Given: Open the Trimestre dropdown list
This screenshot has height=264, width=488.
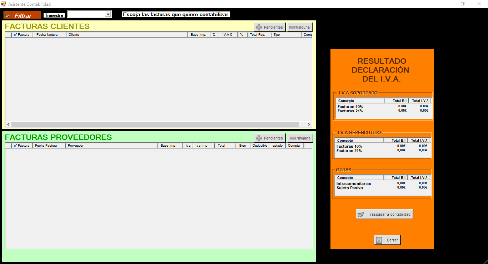Looking at the screenshot, I should [x=108, y=14].
